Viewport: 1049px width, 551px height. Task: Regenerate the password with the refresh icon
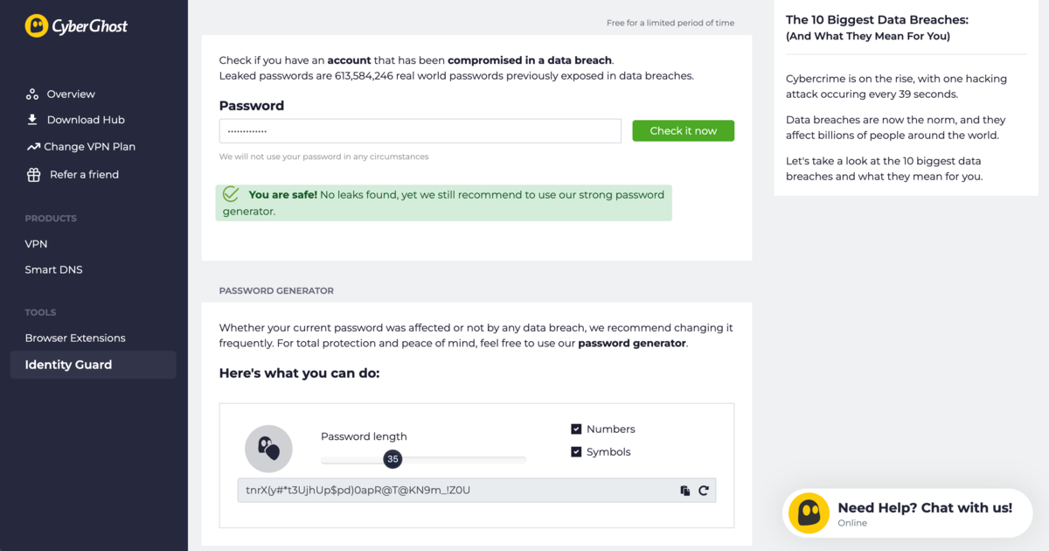[x=704, y=491]
